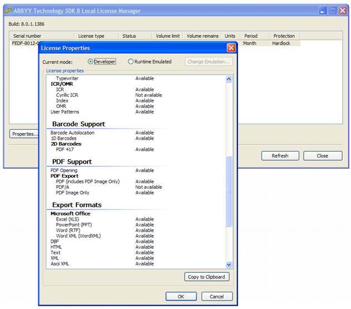
Task: Click the Status column header
Action: click(135, 36)
